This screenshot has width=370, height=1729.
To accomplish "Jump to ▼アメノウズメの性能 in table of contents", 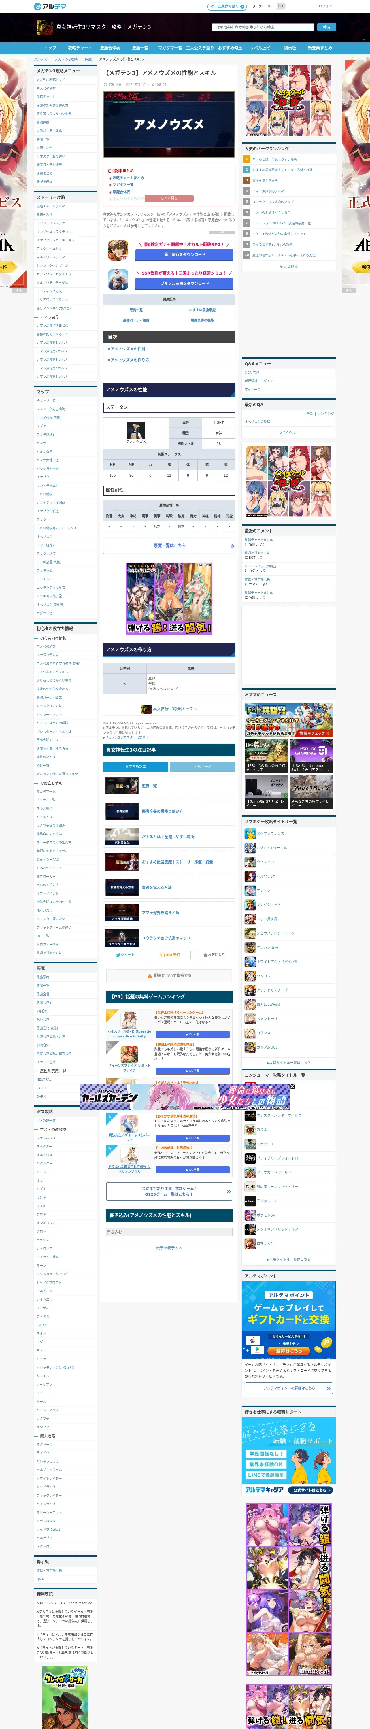I will [126, 349].
